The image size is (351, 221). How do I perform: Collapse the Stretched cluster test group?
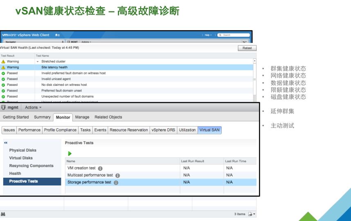[38, 62]
